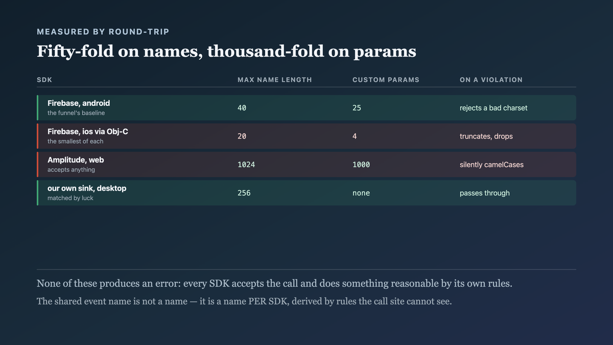This screenshot has width=613, height=345.
Task: Click the subtitle 'accepts anything'
Action: point(72,170)
